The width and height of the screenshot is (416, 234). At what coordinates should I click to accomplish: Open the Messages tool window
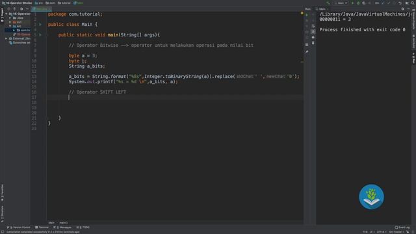pyautogui.click(x=62, y=227)
